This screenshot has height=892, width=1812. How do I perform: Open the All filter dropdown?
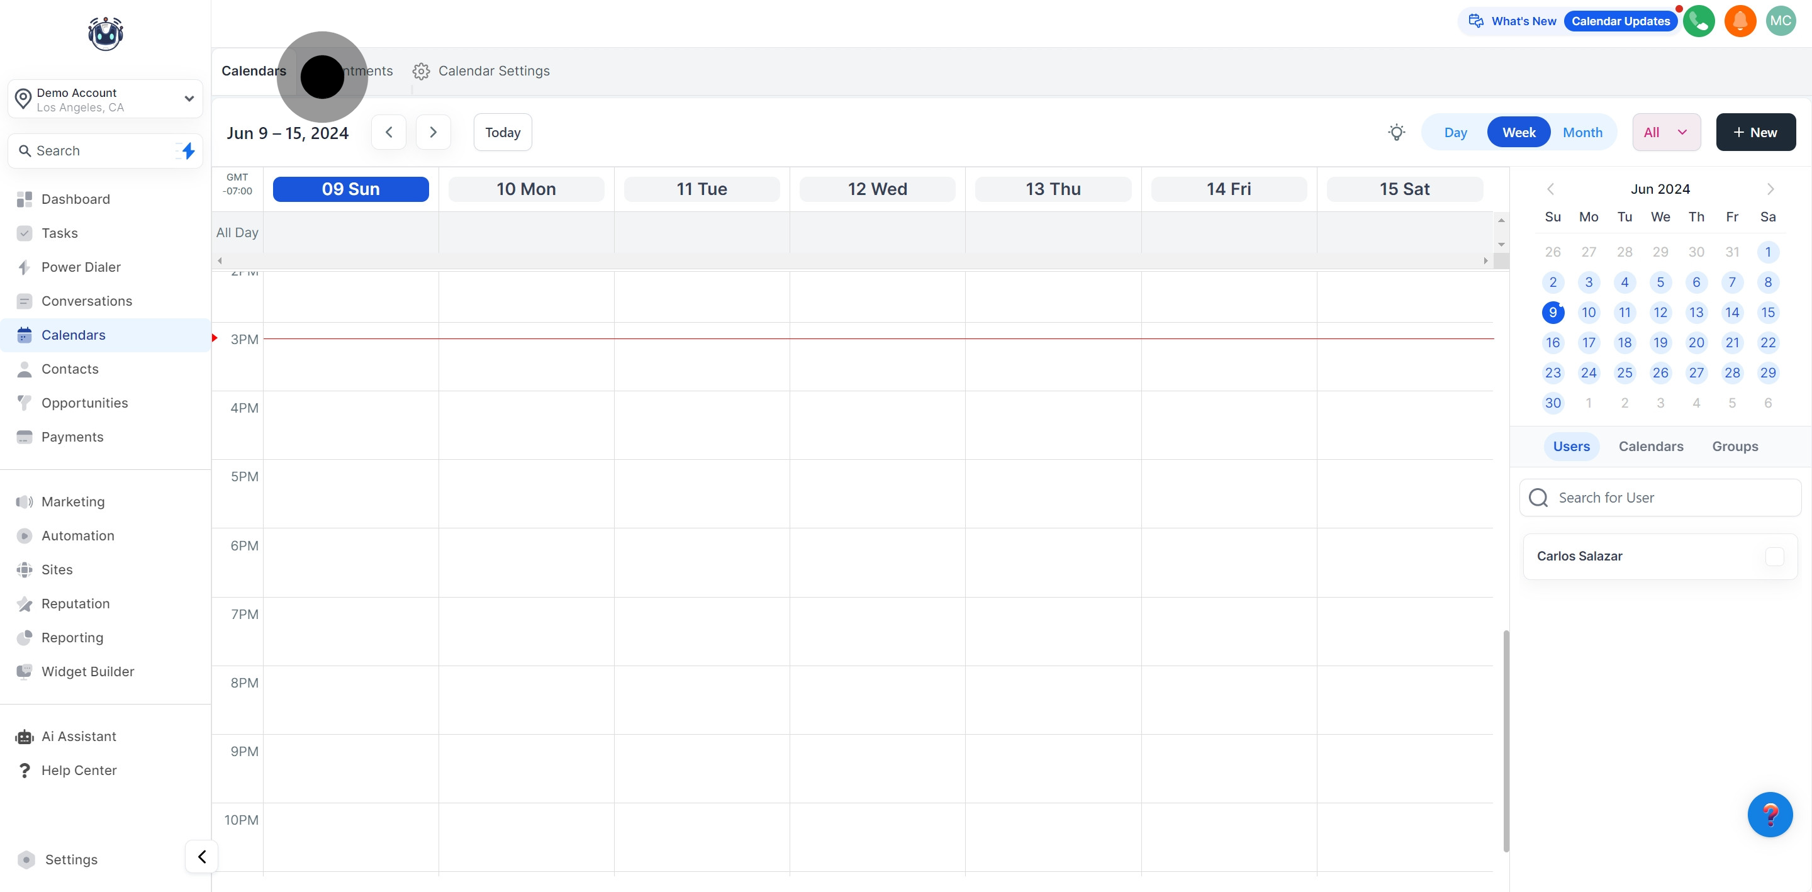(1665, 132)
